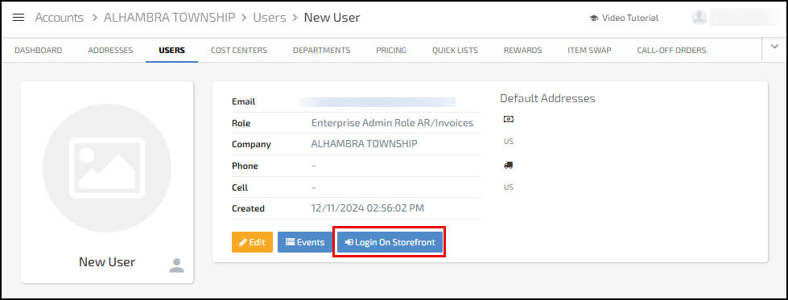Screen dimensions: 788x300
Task: Expand the tab bar chevron dropdown
Action: click(x=774, y=46)
